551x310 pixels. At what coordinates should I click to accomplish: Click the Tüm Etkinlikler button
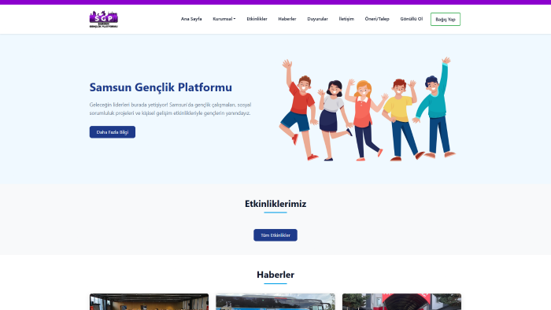(x=275, y=235)
